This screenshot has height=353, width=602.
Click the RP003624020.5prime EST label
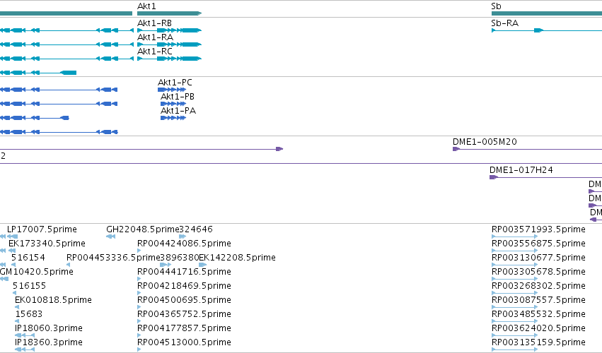[538, 328]
